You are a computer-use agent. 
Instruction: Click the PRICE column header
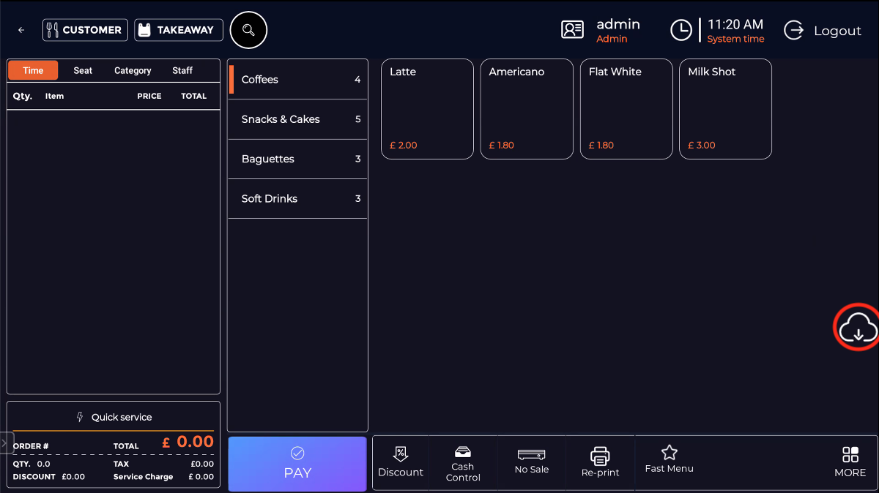[149, 96]
